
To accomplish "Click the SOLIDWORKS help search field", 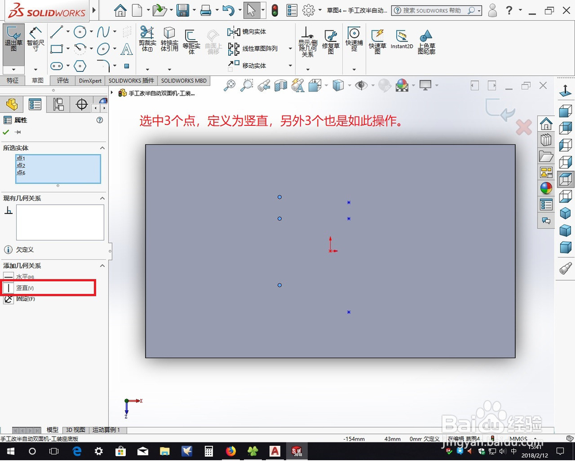I will click(432, 10).
